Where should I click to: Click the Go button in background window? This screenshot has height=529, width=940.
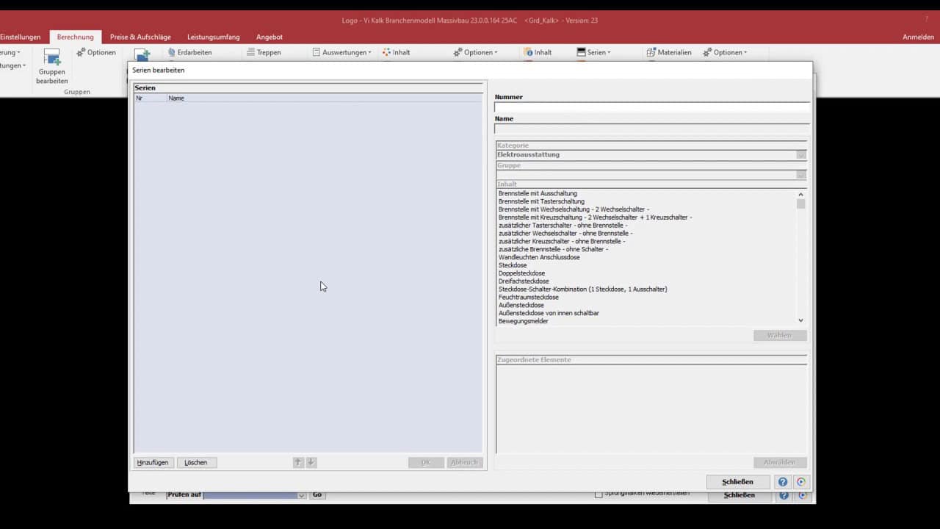tap(317, 494)
